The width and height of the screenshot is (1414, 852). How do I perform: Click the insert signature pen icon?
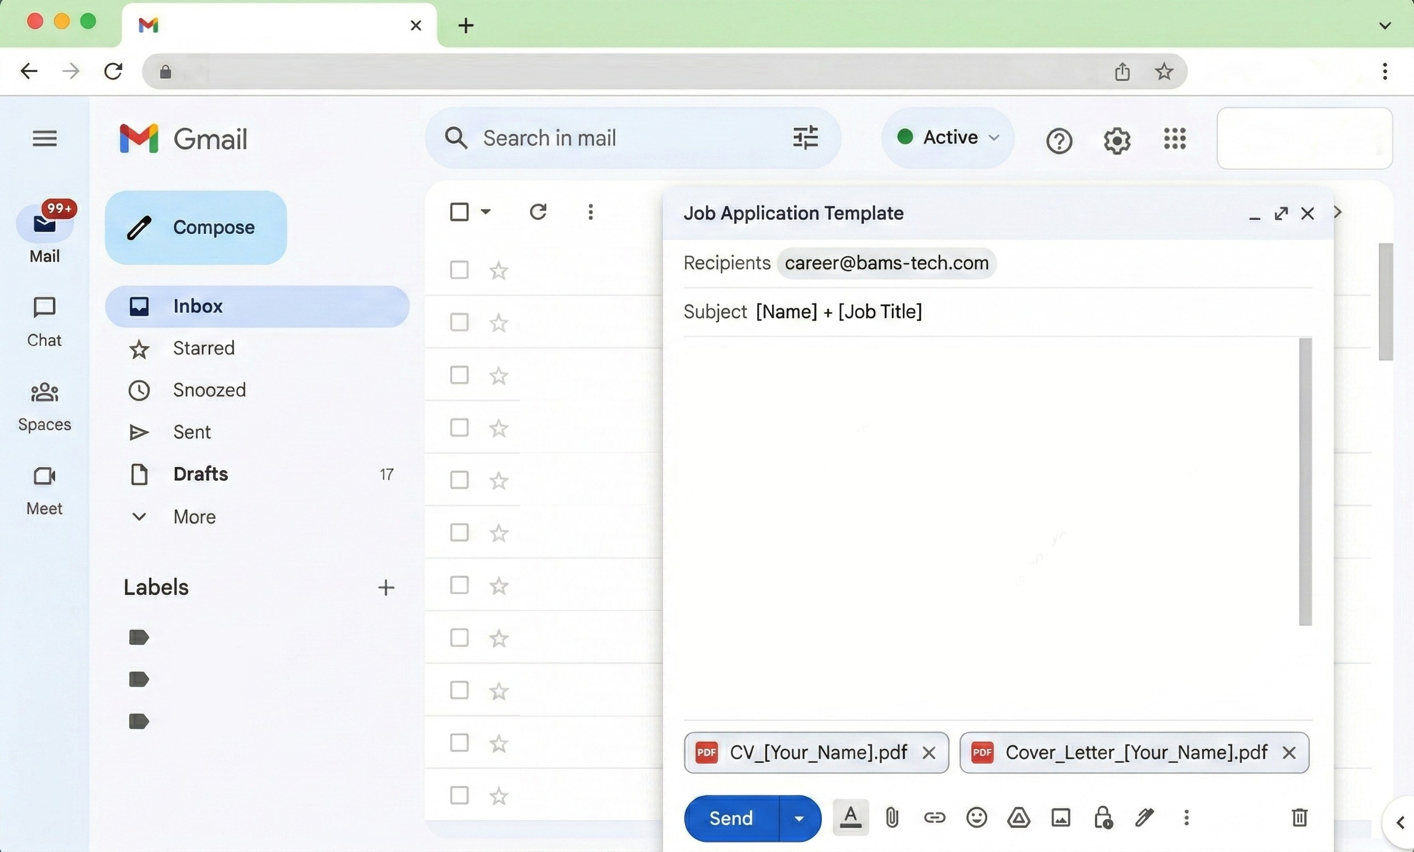click(1144, 817)
